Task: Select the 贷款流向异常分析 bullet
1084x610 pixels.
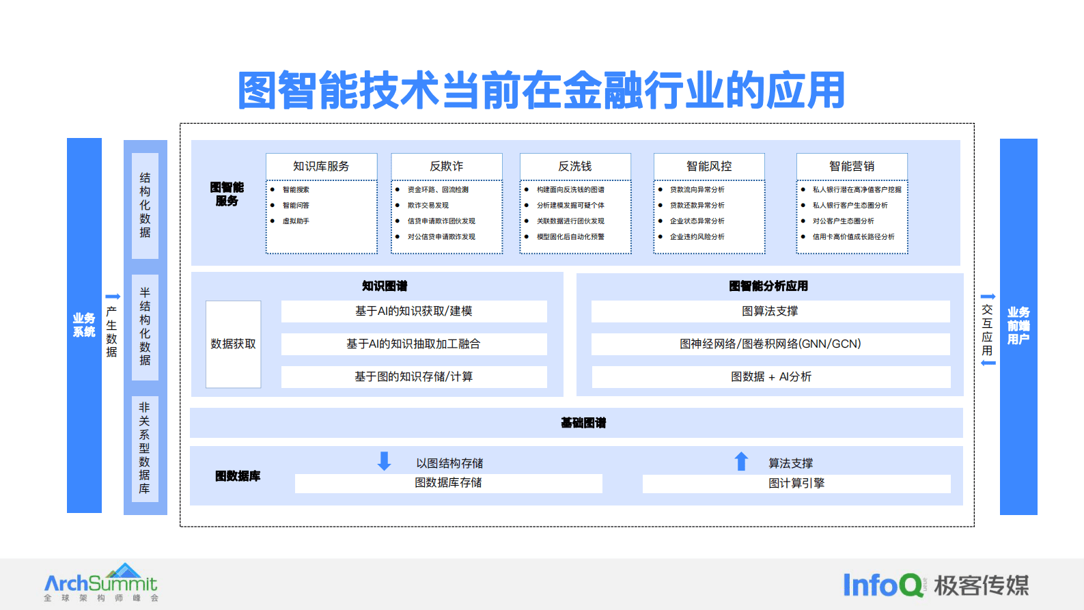Action: [x=697, y=190]
